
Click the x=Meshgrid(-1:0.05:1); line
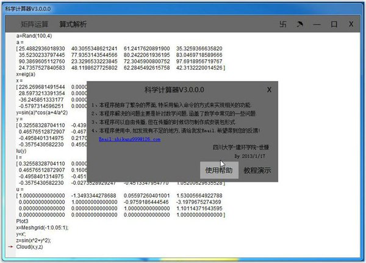(42, 228)
